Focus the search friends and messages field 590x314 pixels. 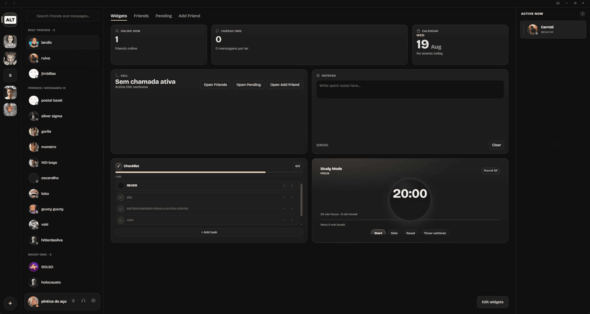(x=63, y=16)
